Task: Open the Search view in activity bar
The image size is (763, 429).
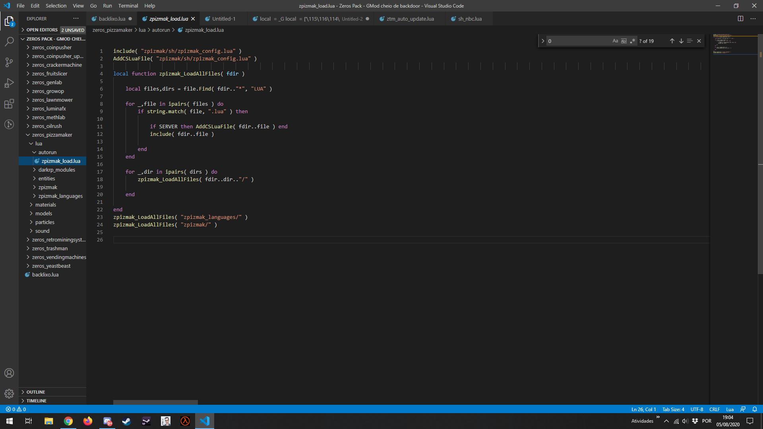Action: (9, 42)
